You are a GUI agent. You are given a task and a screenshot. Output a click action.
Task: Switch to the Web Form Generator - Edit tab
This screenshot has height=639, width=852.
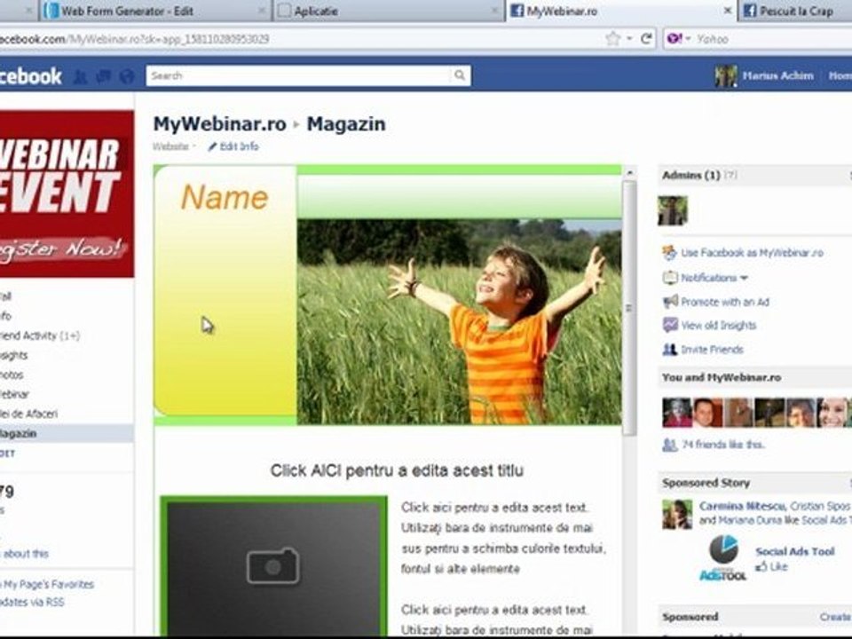(154, 11)
